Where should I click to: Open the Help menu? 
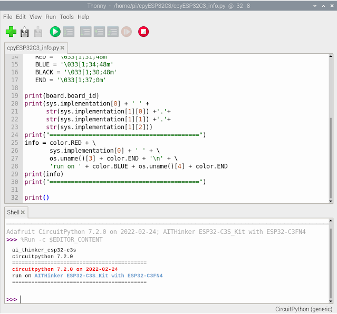click(x=83, y=17)
